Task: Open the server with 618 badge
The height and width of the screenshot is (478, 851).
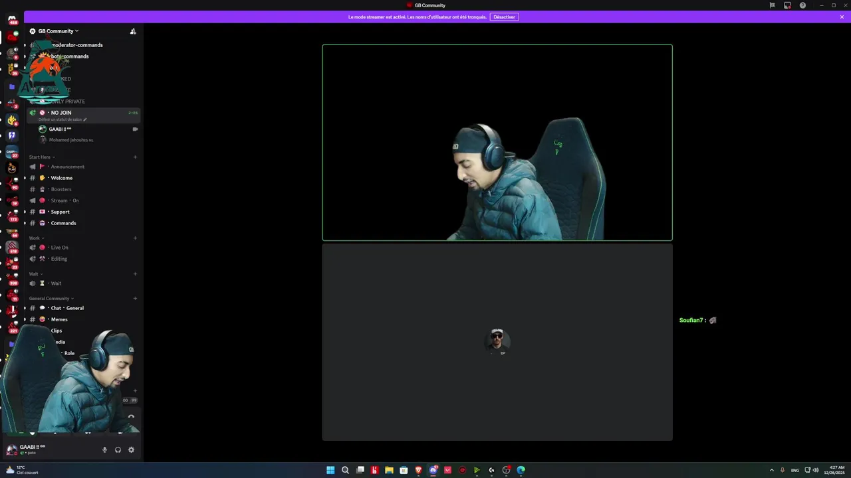Action: 12,248
